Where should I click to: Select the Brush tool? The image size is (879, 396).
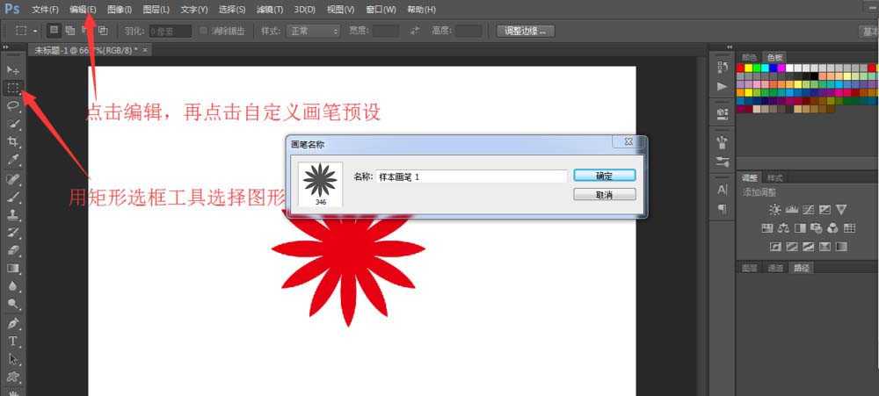coord(13,197)
